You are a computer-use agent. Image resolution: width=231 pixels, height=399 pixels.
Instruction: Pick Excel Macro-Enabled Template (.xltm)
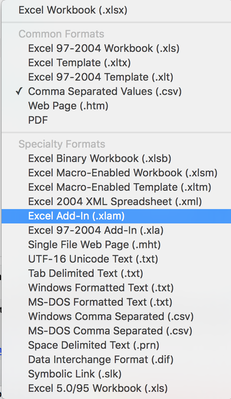point(116,187)
